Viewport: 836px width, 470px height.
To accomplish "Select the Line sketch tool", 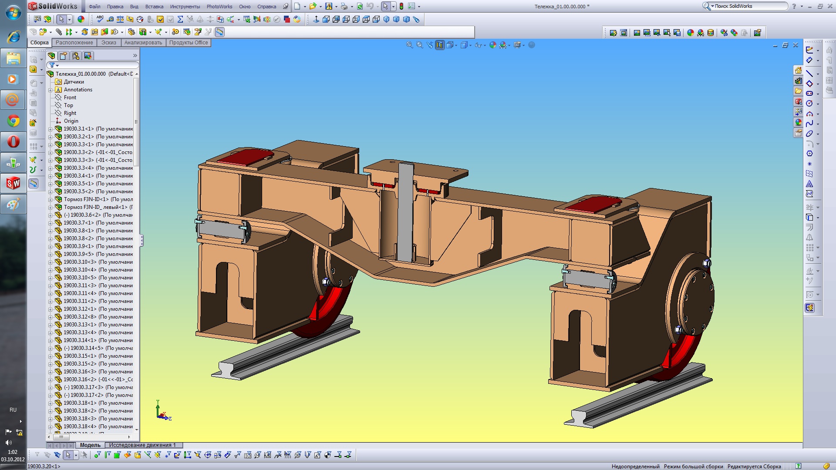I will [x=809, y=73].
